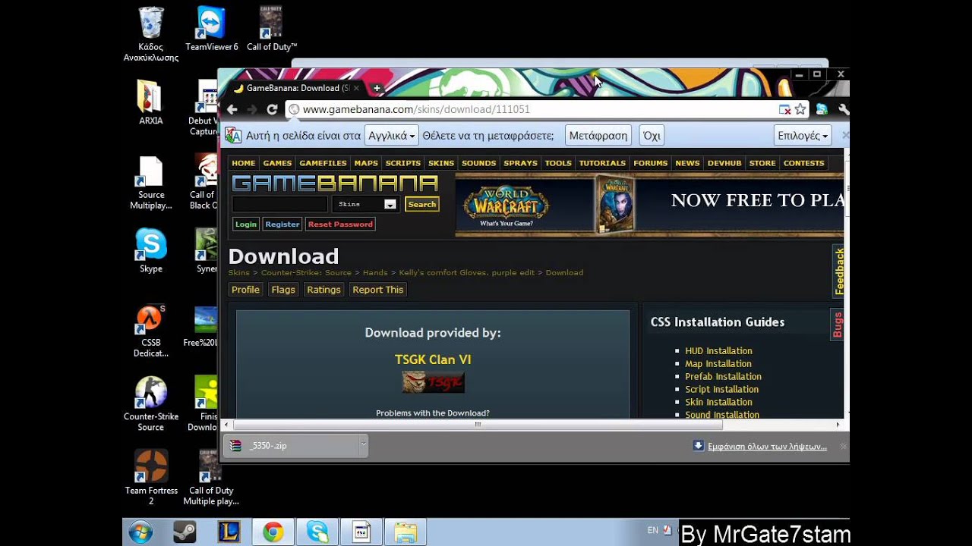This screenshot has height=546, width=972.
Task: Open the translation source language dropdown
Action: pyautogui.click(x=391, y=136)
